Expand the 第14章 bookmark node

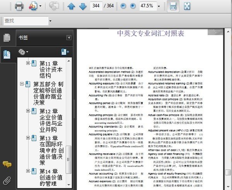tap(28, 171)
